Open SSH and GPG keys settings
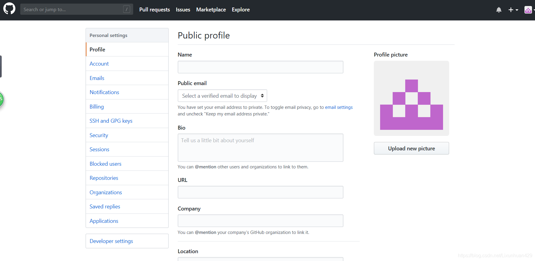 (x=127, y=121)
